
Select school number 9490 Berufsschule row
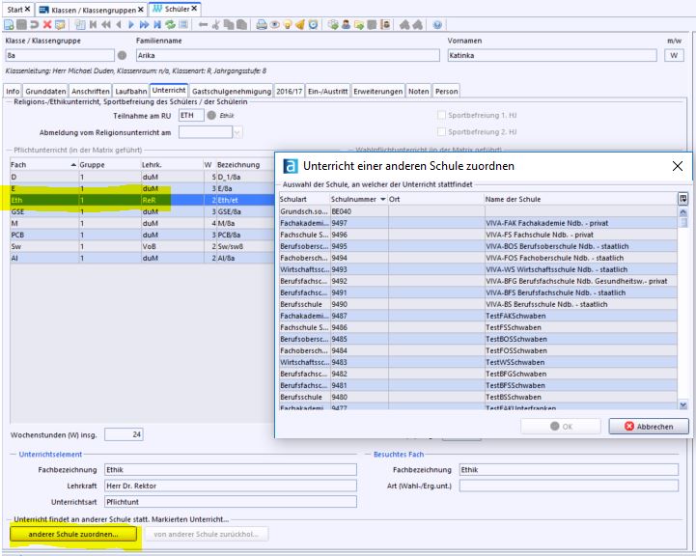point(479,304)
